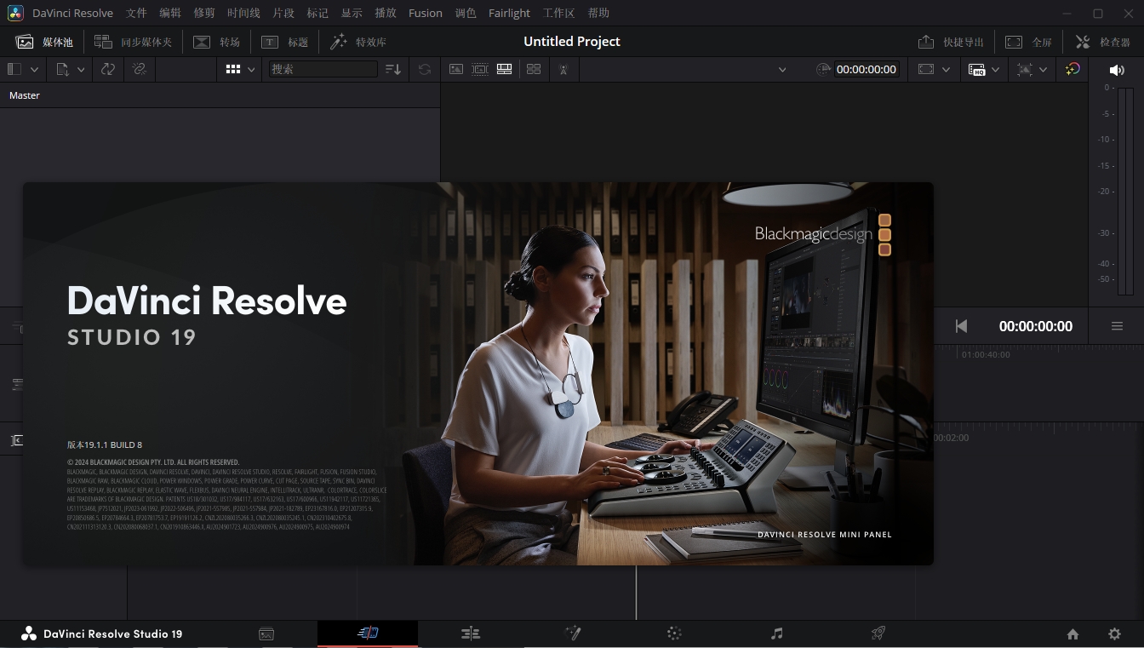Expand the thumbnail view mode dropdown

[x=251, y=70]
